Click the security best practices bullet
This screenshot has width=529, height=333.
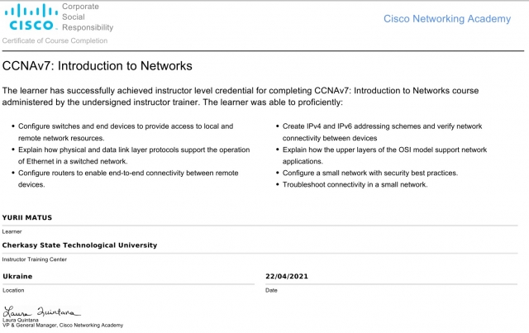[369, 173]
